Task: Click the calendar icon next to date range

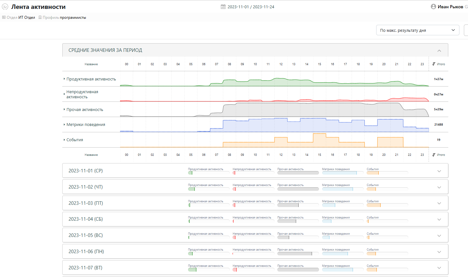Action: tap(223, 7)
